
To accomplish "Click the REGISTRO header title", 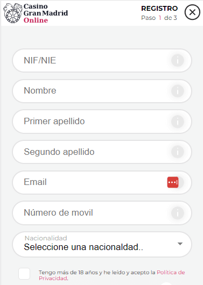I will click(x=159, y=9).
